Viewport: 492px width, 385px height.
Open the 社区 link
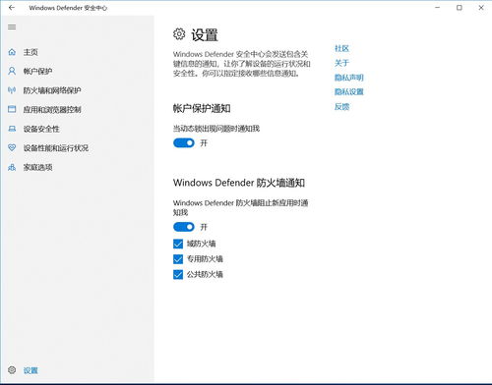(341, 48)
